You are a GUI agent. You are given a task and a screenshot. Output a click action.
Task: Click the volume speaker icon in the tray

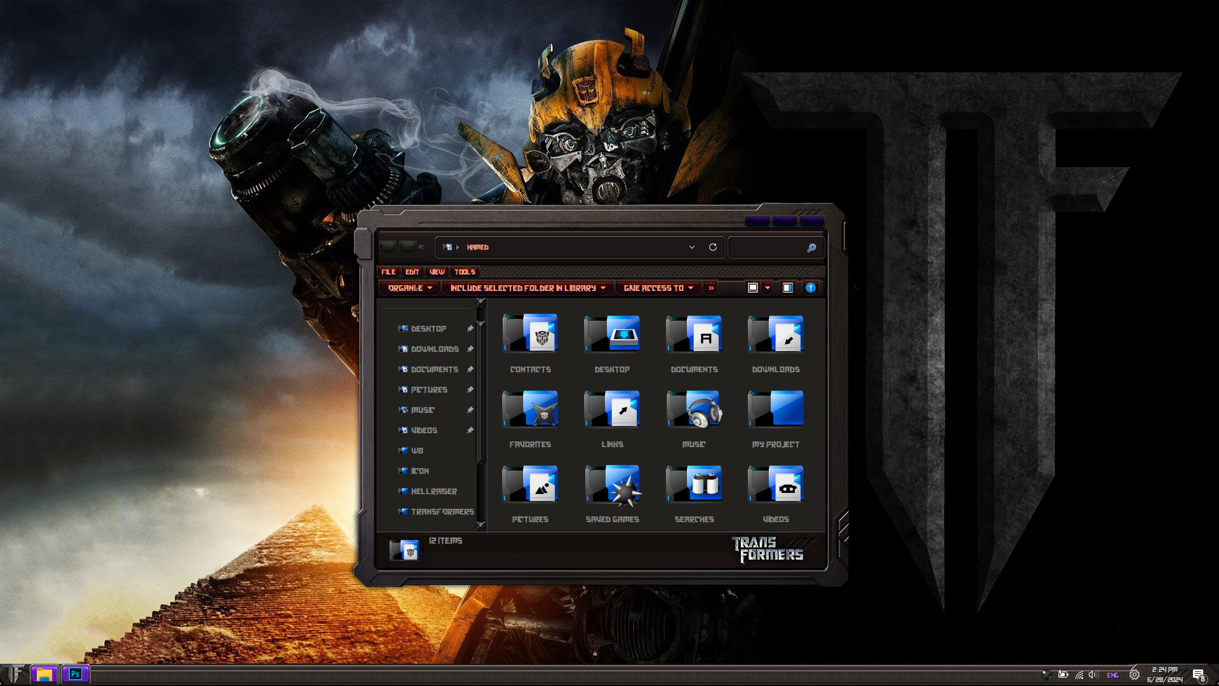tap(1093, 675)
